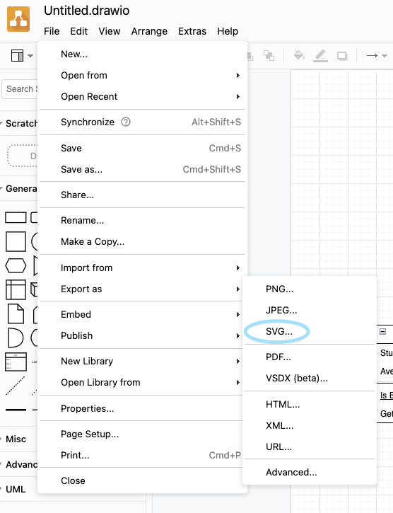Select the dashed diagonal line shape
Viewport: 393px width, 513px height.
16,386
